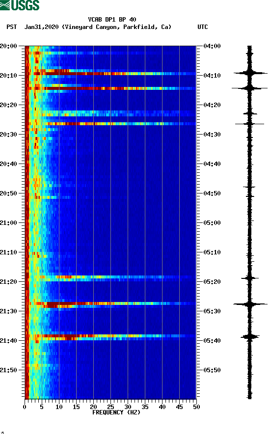Click the seismogram spike near 05:28 UTC
The image size is (271, 438).
coord(250,304)
